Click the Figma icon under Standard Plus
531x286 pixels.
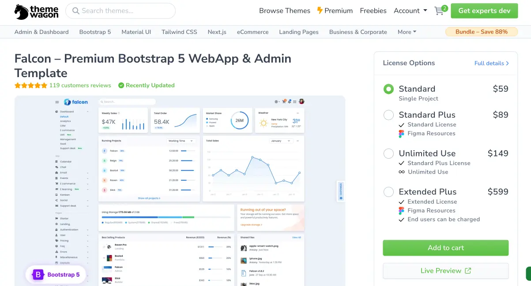tap(401, 134)
